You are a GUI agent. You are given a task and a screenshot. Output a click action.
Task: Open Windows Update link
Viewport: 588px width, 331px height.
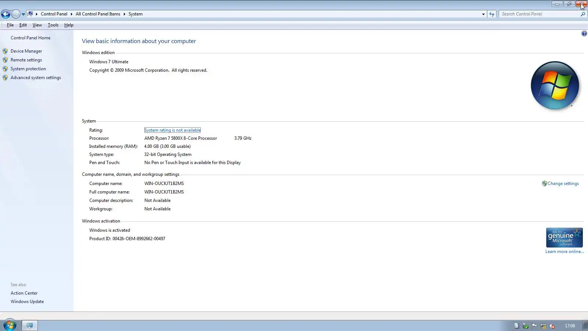click(x=27, y=302)
